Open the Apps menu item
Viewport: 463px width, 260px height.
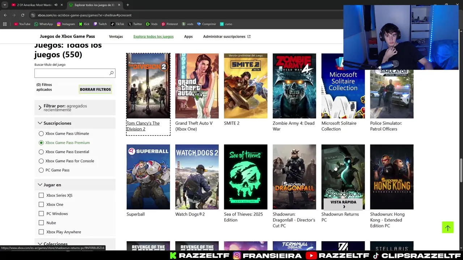[x=188, y=36]
